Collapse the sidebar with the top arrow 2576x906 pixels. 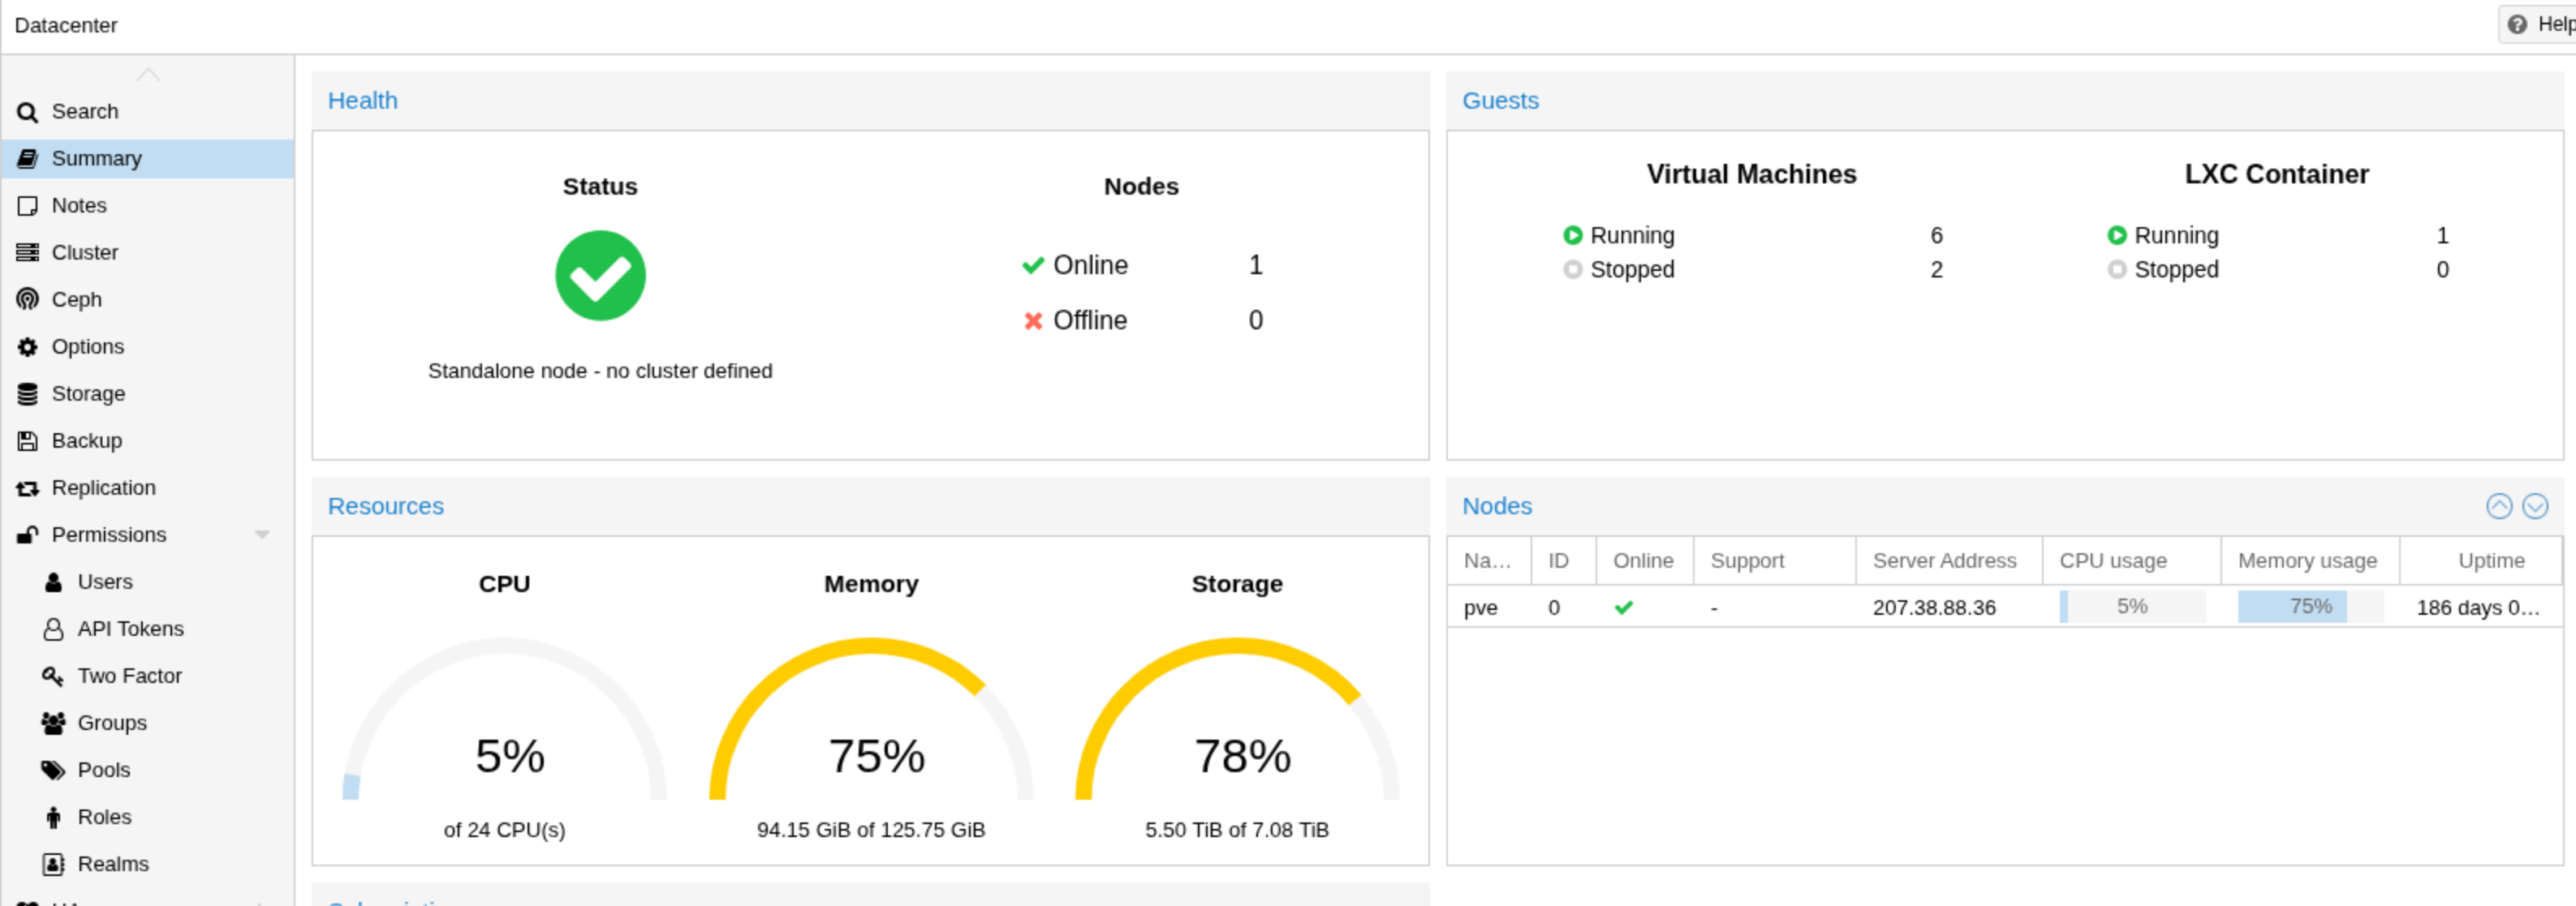(x=148, y=74)
